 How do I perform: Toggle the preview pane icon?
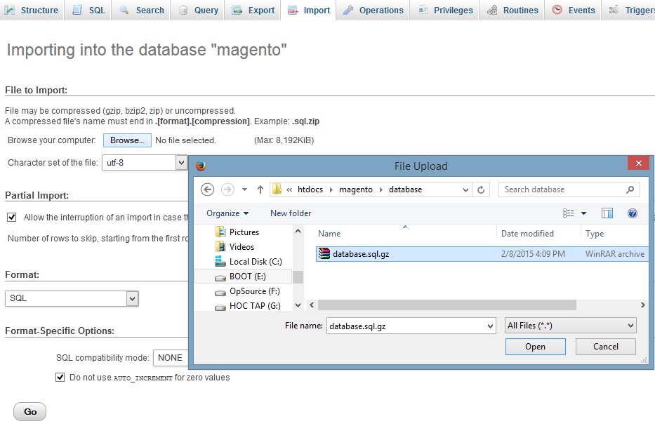click(607, 213)
